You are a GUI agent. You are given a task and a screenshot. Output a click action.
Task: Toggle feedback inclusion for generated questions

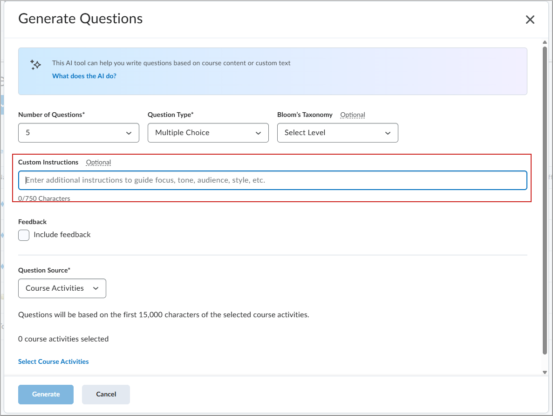click(x=23, y=235)
